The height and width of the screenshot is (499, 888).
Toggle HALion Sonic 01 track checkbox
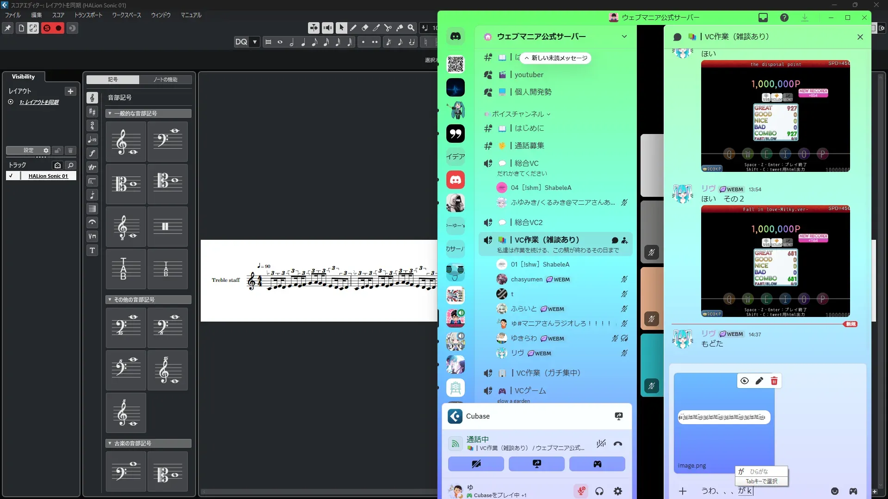(11, 176)
